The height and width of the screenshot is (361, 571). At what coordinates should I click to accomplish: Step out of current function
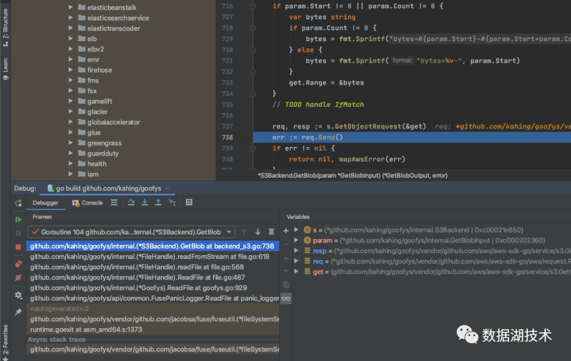click(158, 202)
